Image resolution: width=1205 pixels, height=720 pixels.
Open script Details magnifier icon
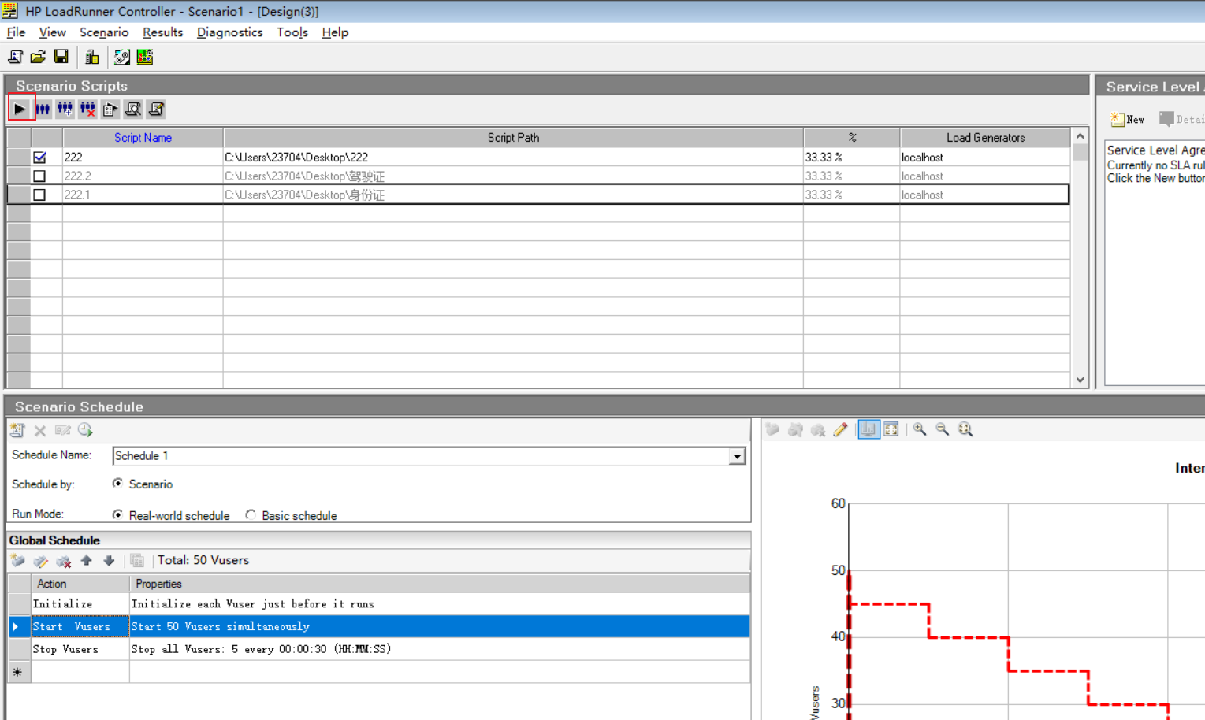[133, 109]
